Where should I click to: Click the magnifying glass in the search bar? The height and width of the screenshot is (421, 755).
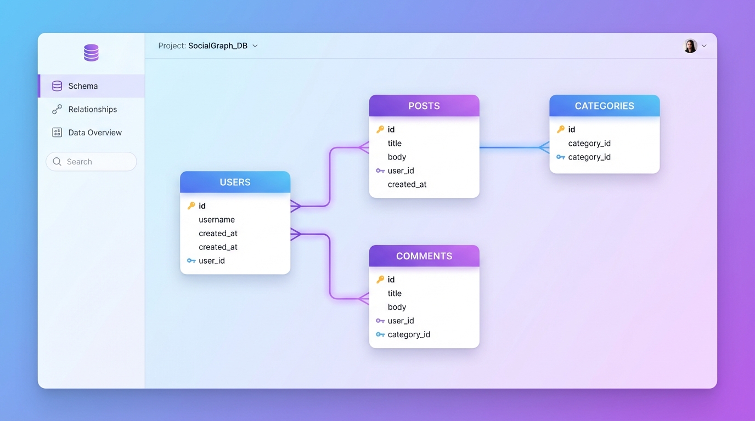click(x=57, y=161)
